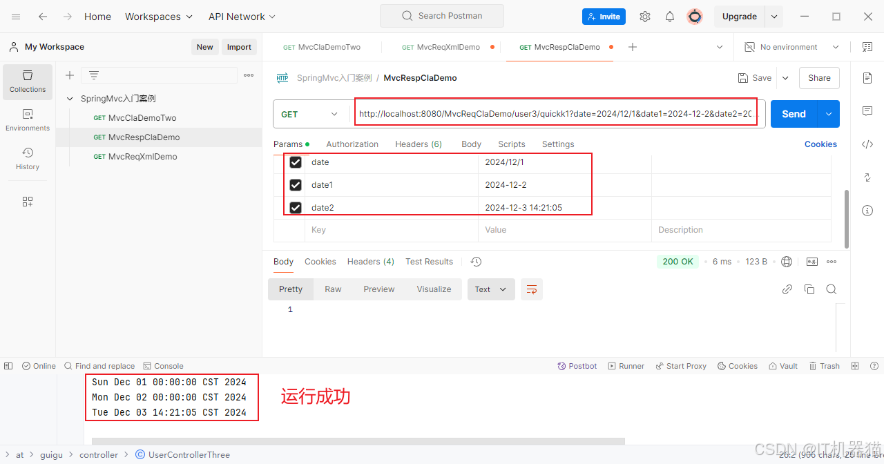Search within the response body
Screen dimensions: 884x464
(832, 289)
